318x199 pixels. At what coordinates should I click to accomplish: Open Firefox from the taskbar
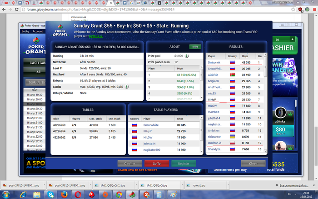click(65, 195)
